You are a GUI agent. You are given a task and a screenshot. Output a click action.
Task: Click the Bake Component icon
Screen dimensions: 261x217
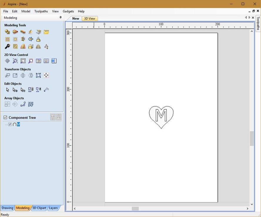tap(39, 39)
